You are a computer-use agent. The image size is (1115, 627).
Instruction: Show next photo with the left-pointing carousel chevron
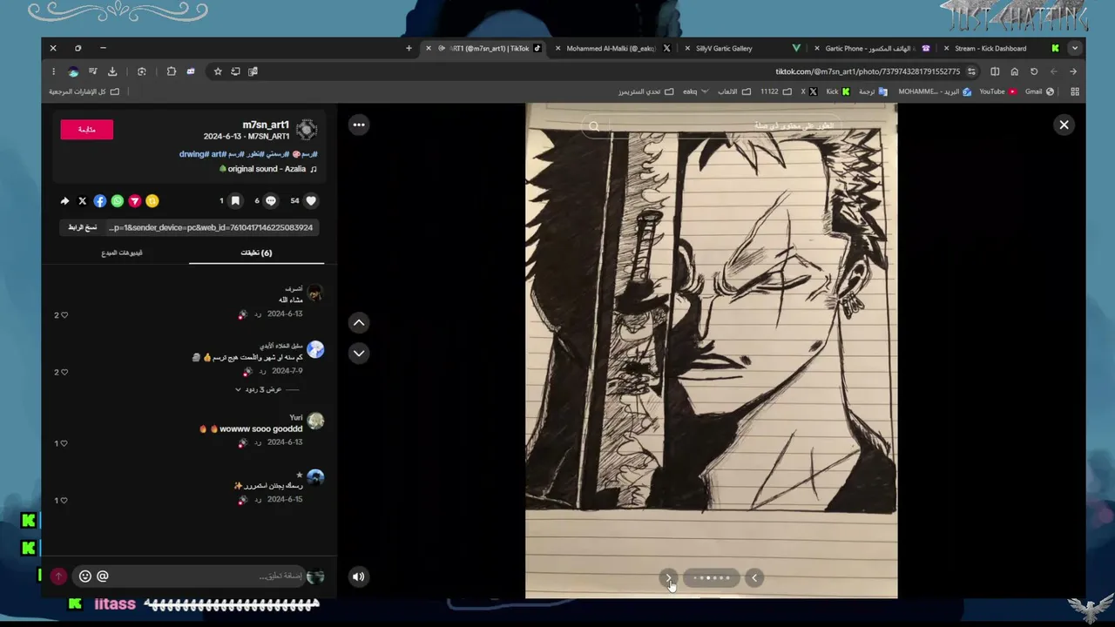point(754,577)
